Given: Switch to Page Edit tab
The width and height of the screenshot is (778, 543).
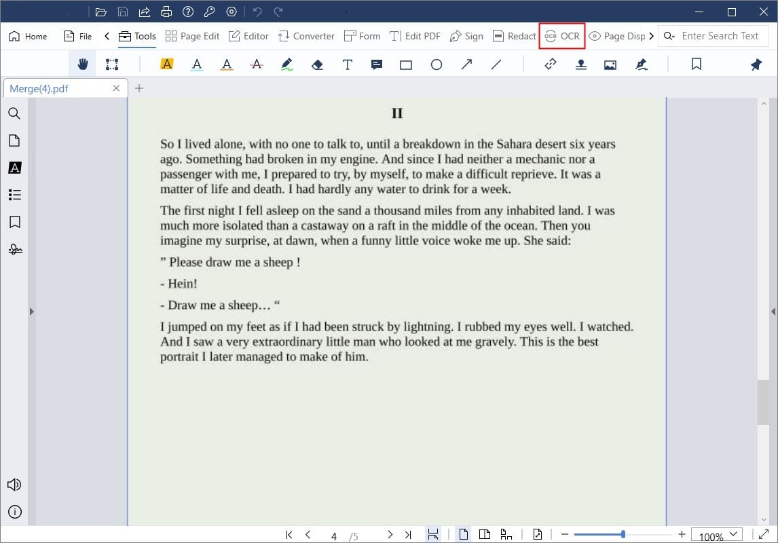Looking at the screenshot, I should point(192,36).
